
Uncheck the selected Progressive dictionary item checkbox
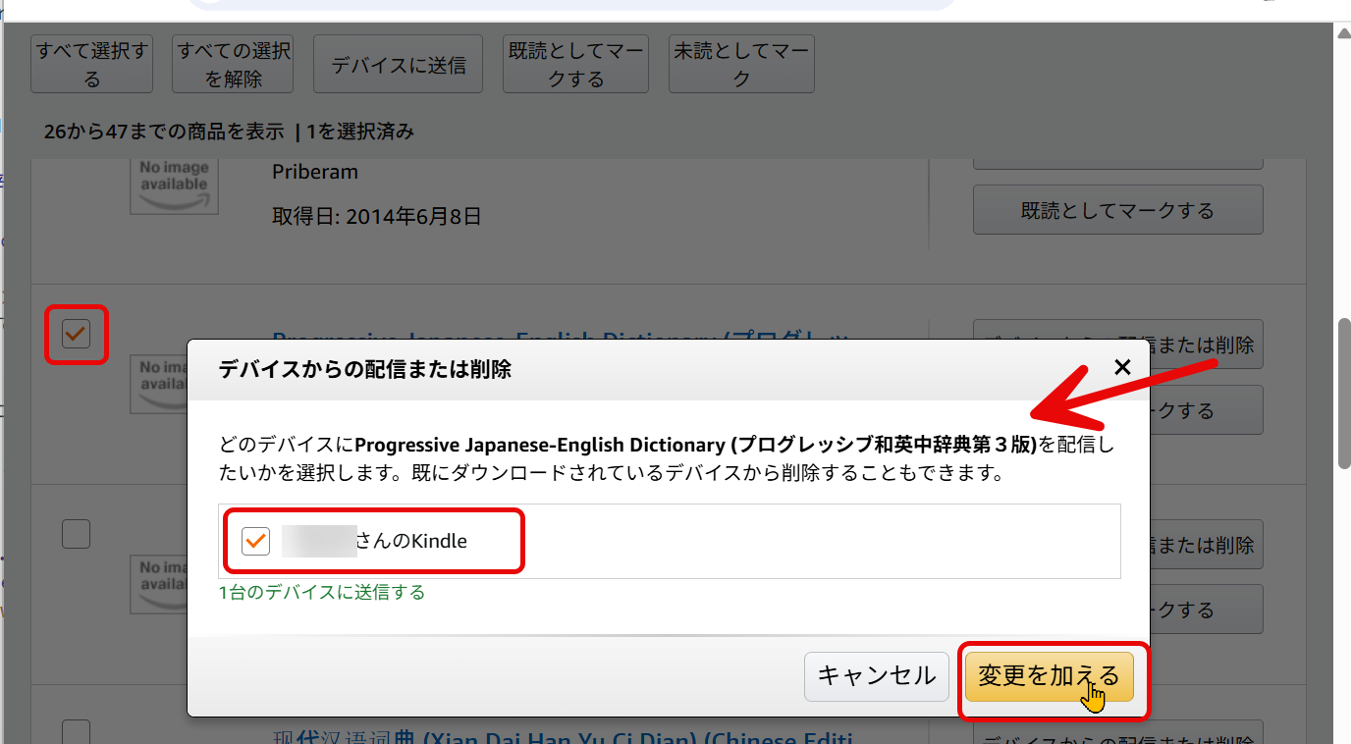[76, 334]
